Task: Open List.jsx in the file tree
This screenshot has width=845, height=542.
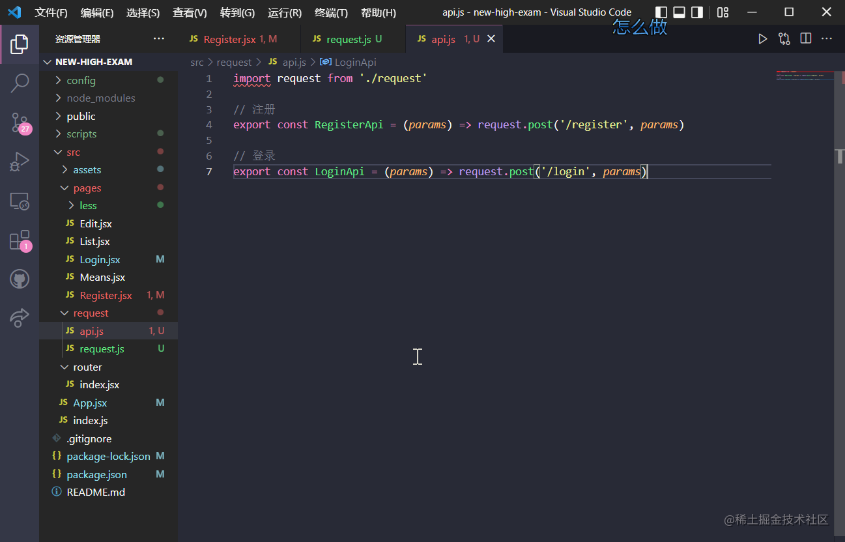Action: [94, 242]
